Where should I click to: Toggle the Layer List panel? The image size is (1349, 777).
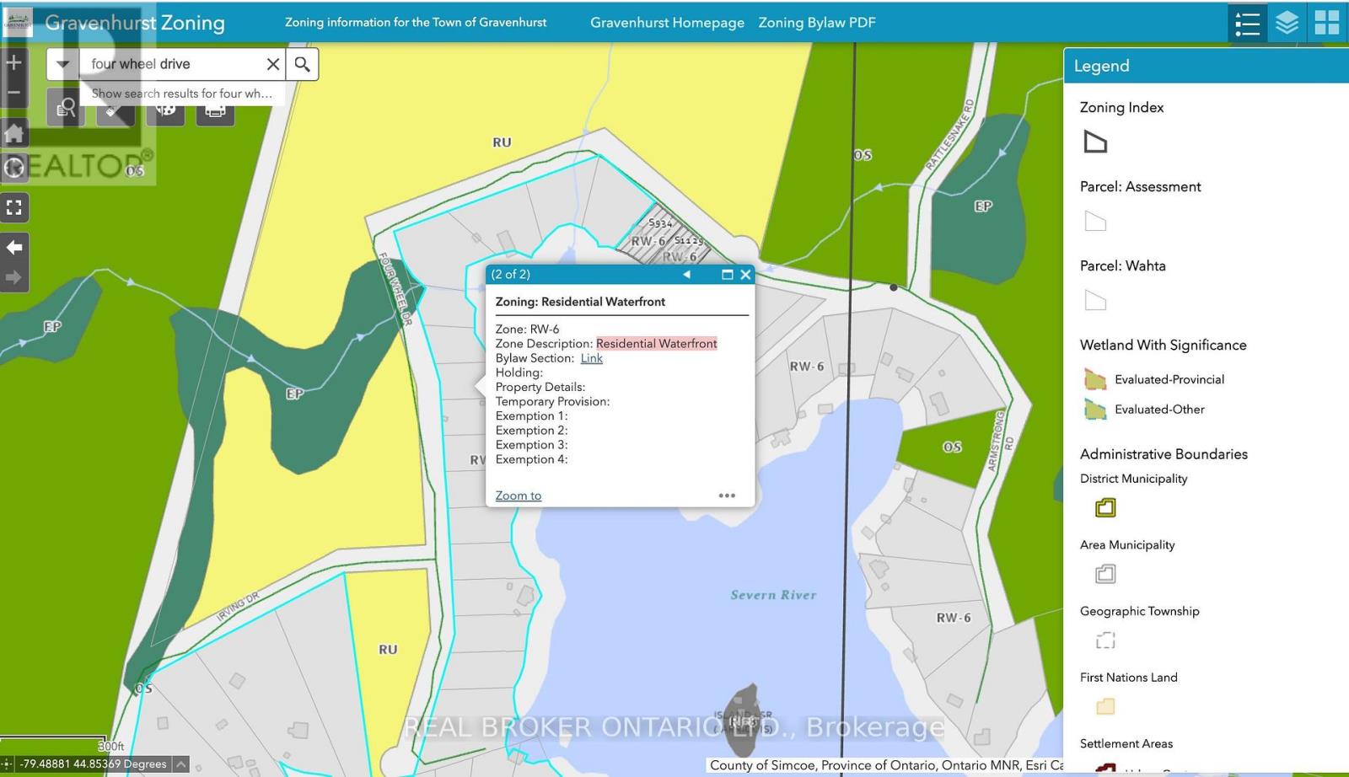coord(1287,23)
